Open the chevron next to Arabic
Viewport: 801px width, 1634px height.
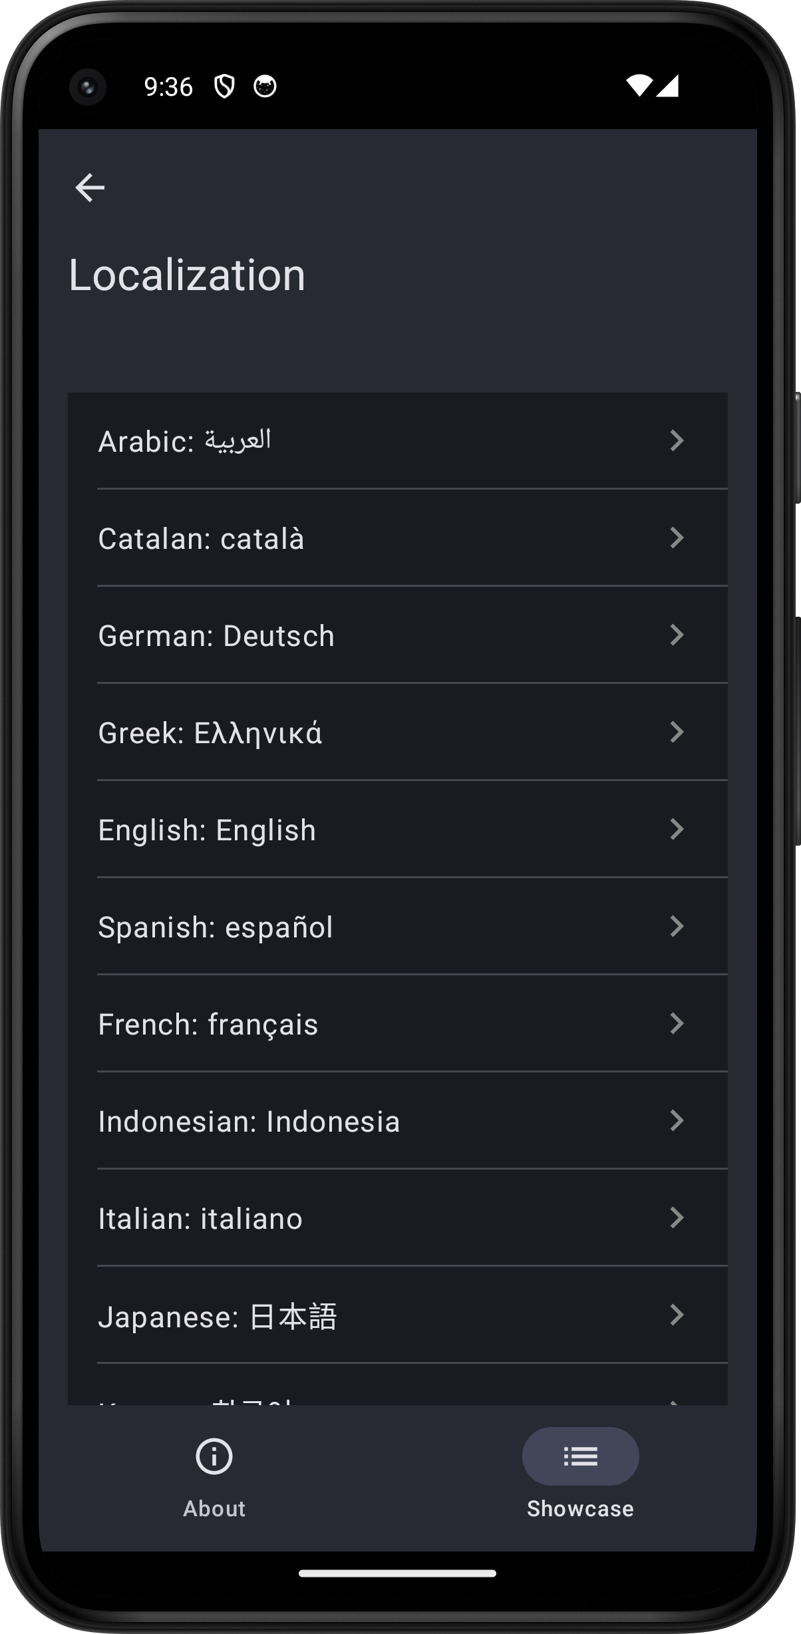(x=678, y=441)
